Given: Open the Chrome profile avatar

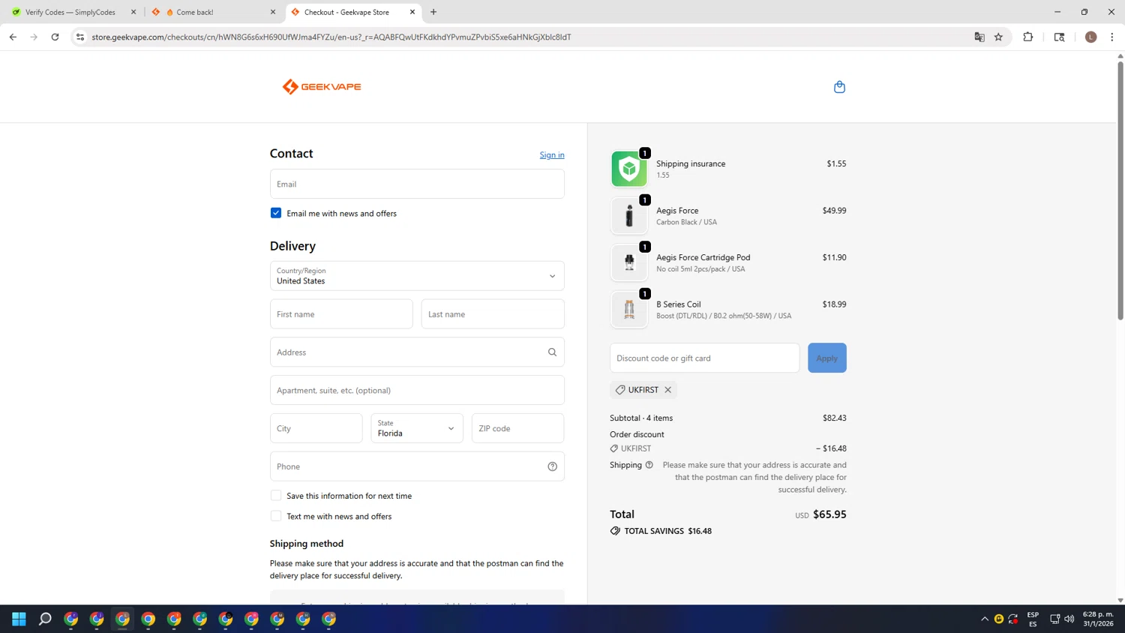Looking at the screenshot, I should 1090,37.
